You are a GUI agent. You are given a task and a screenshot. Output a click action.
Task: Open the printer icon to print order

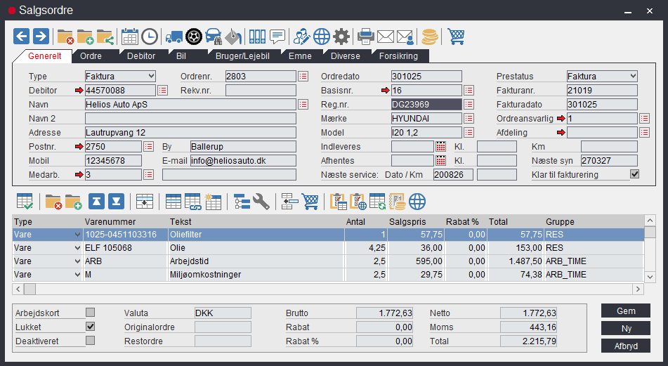365,36
